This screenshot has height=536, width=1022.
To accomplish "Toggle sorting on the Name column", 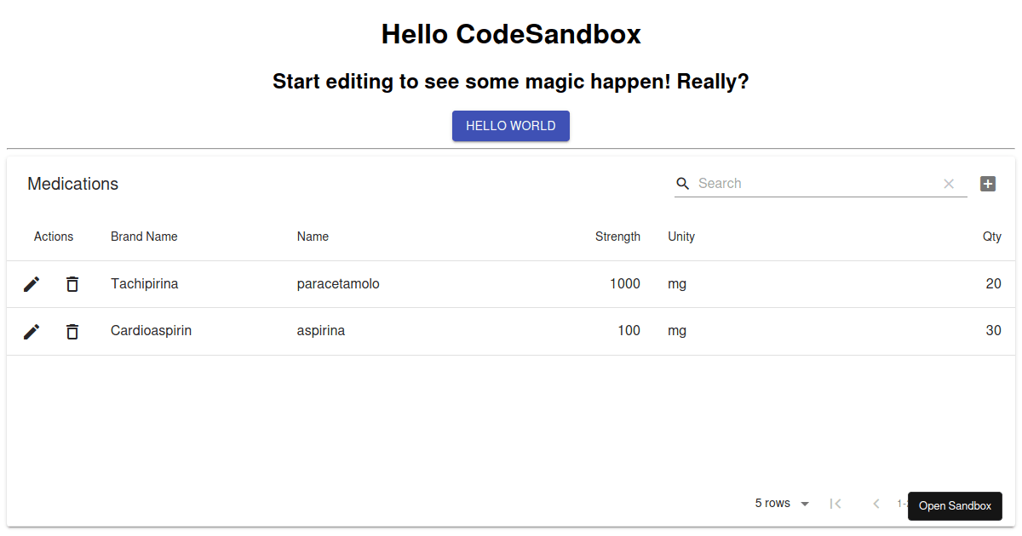I will pyautogui.click(x=313, y=237).
